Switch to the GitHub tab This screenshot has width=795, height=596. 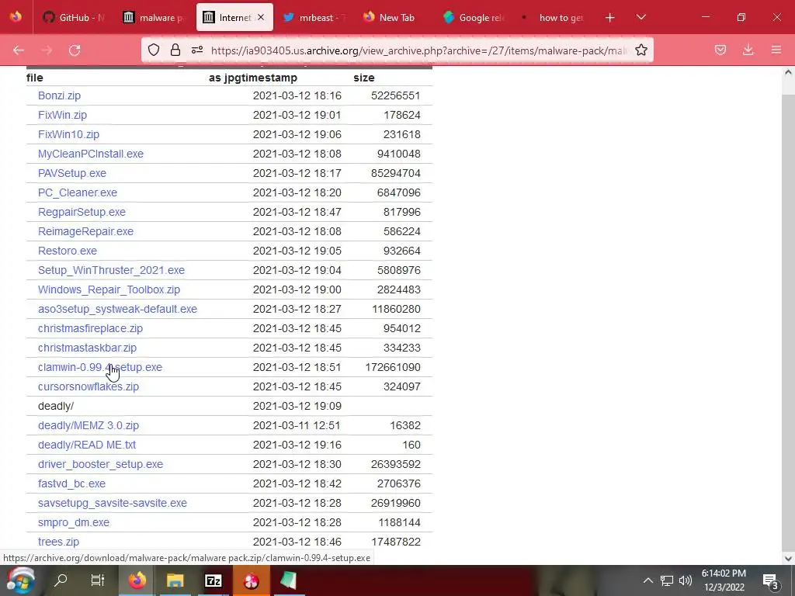[75, 17]
